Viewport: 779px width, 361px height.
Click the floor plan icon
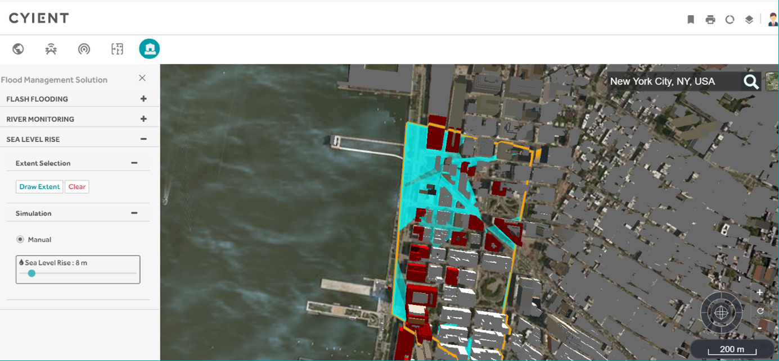(117, 49)
